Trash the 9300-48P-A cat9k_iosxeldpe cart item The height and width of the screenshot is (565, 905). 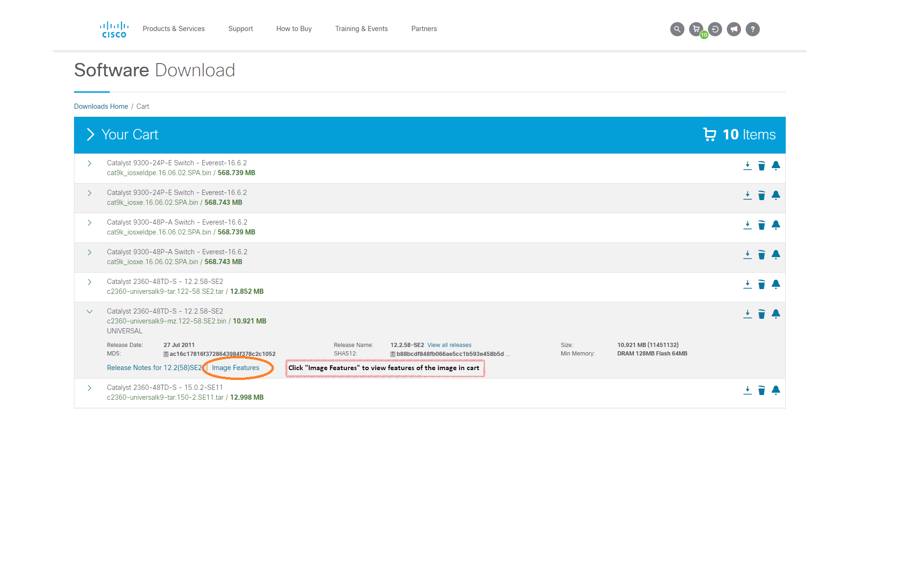762,225
